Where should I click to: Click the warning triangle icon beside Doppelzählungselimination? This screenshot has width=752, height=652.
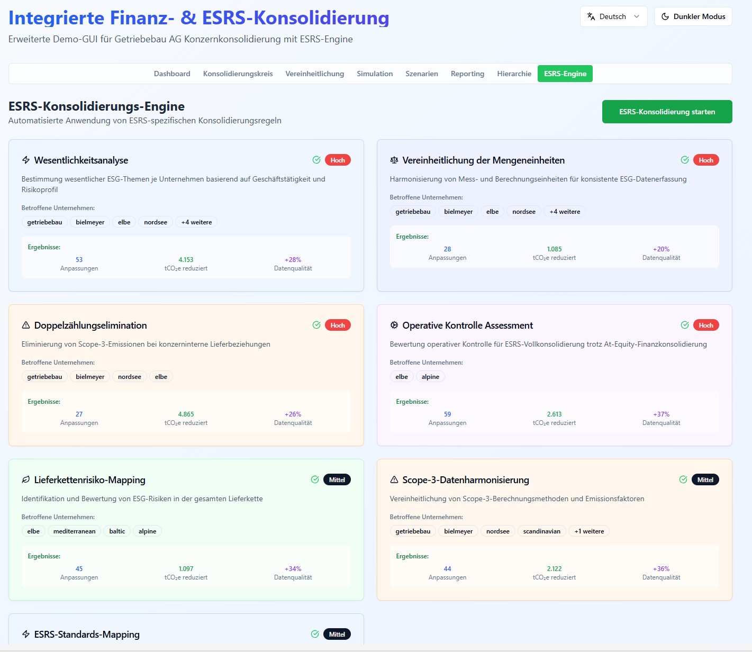coord(26,325)
